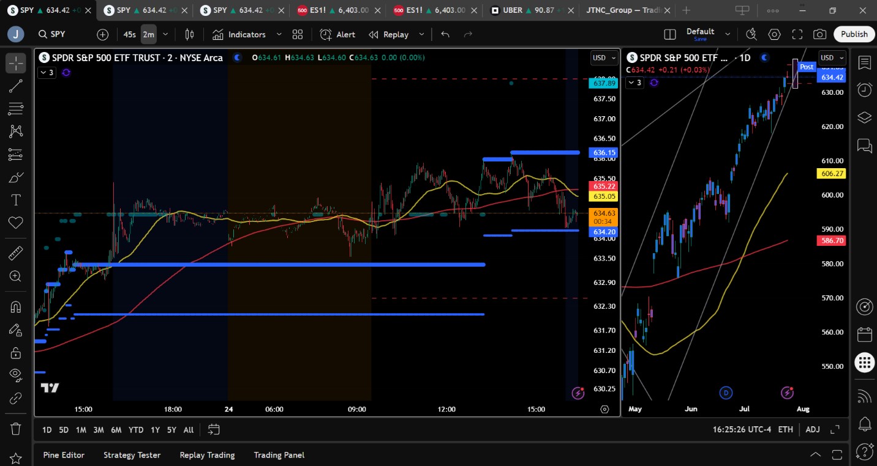Open the heart icons tool
The image size is (877, 466).
coord(16,223)
